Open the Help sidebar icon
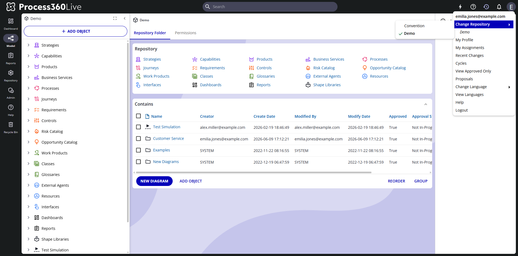This screenshot has height=256, width=518. pyautogui.click(x=11, y=110)
